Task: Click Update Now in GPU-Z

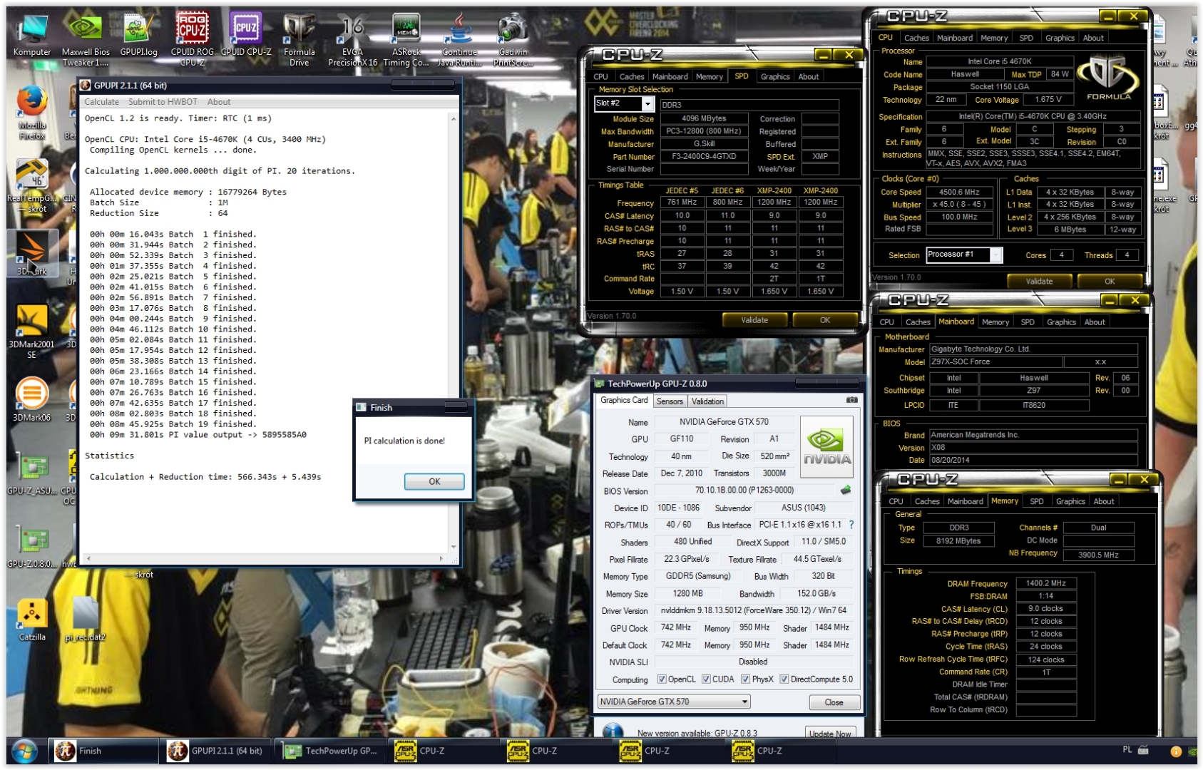Action: (x=831, y=733)
